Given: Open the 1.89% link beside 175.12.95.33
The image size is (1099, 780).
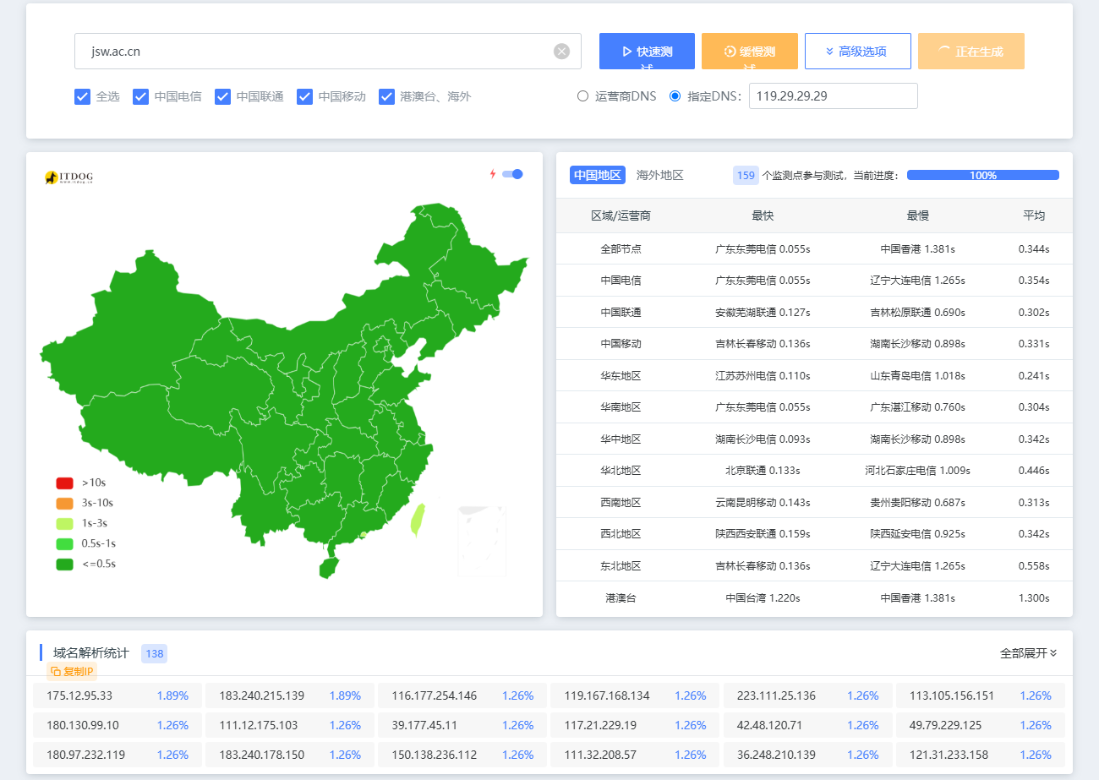Looking at the screenshot, I should (x=172, y=695).
